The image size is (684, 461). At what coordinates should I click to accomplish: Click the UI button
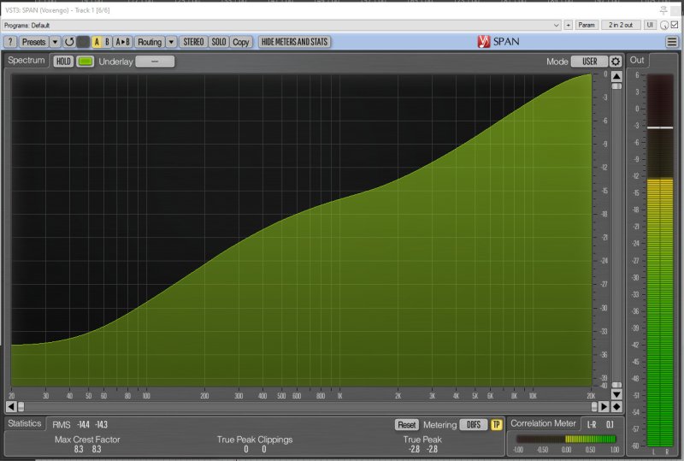coord(650,26)
